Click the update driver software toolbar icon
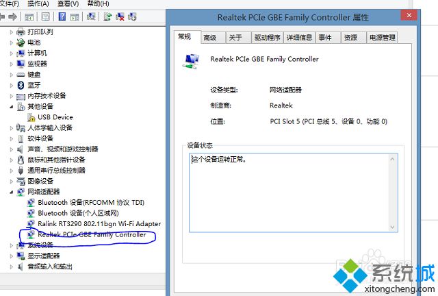 (x=107, y=16)
